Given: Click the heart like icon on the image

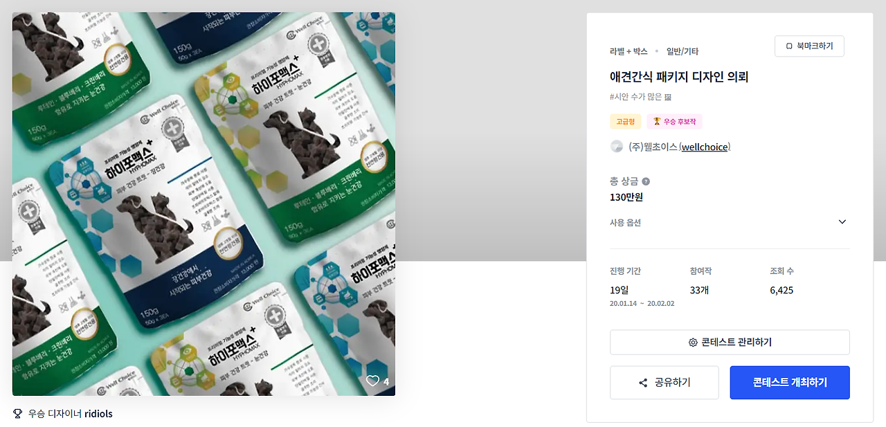Looking at the screenshot, I should coord(372,381).
